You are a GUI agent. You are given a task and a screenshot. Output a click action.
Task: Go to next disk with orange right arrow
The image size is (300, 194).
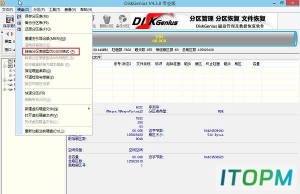[12, 34]
